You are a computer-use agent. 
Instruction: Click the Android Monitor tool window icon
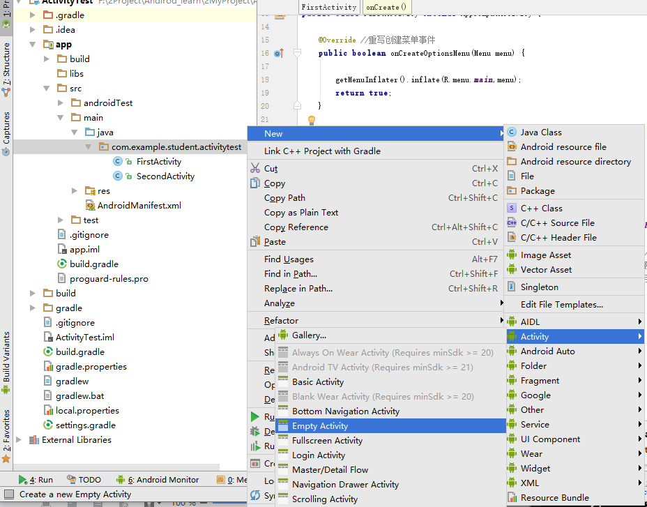121,480
